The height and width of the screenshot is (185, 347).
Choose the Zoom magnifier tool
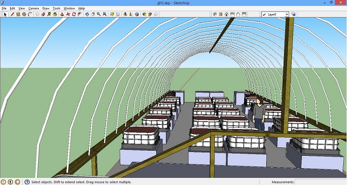(99, 14)
